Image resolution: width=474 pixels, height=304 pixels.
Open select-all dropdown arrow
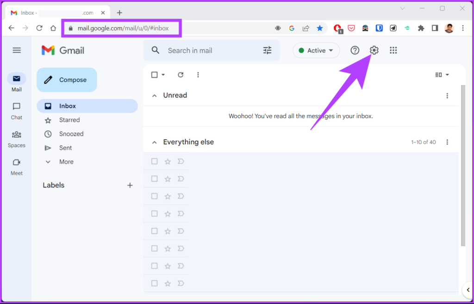point(163,75)
